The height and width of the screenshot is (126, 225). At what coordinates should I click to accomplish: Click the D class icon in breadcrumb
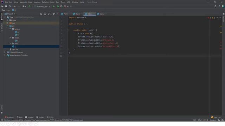point(13,10)
